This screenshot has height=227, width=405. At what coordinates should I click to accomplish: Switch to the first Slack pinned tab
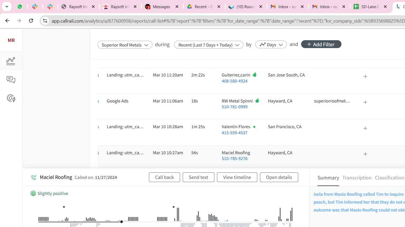click(x=35, y=7)
